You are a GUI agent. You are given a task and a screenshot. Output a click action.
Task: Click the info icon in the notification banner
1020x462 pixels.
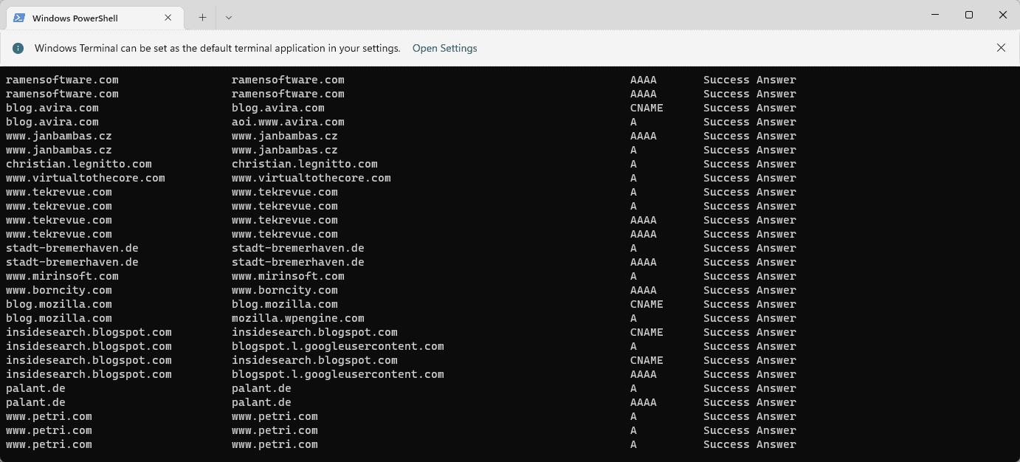pos(18,47)
